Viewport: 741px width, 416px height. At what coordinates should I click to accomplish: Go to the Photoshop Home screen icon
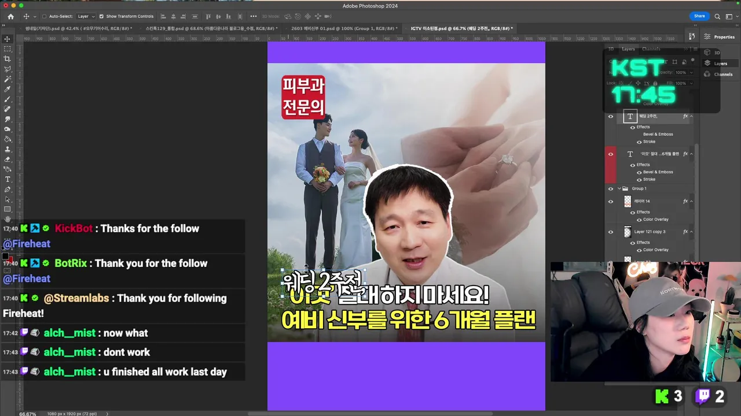pyautogui.click(x=10, y=16)
